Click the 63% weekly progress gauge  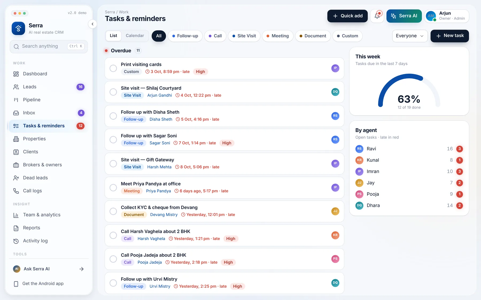pyautogui.click(x=409, y=91)
